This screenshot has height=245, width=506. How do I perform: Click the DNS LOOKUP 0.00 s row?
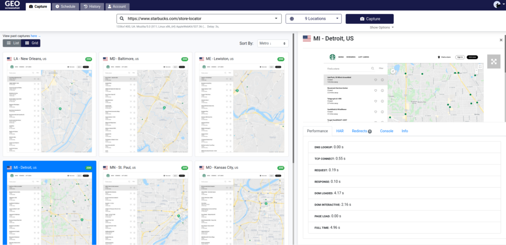coord(404,147)
